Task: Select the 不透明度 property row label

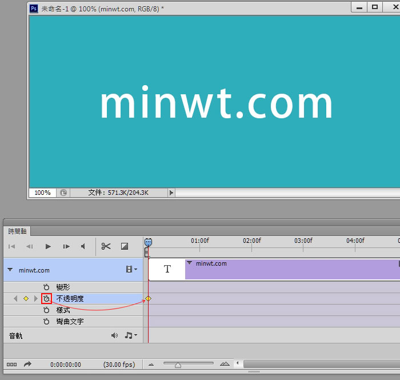Action: coord(70,298)
